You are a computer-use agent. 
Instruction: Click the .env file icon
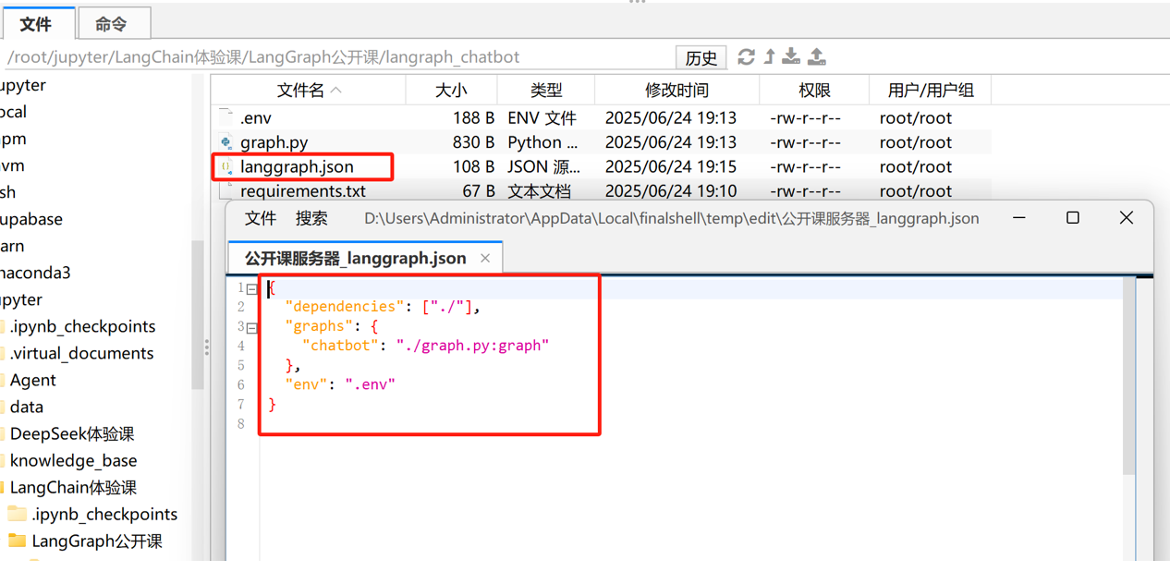[x=226, y=117]
